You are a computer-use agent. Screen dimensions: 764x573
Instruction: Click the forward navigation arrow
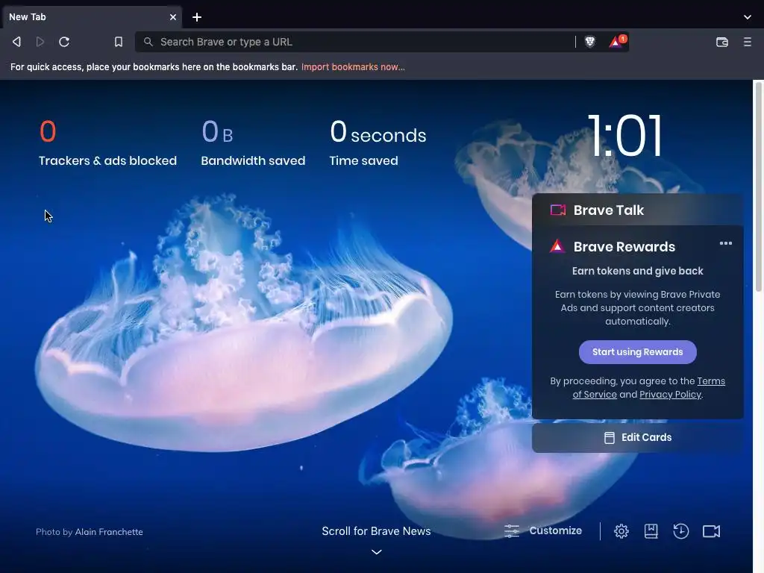pyautogui.click(x=40, y=42)
